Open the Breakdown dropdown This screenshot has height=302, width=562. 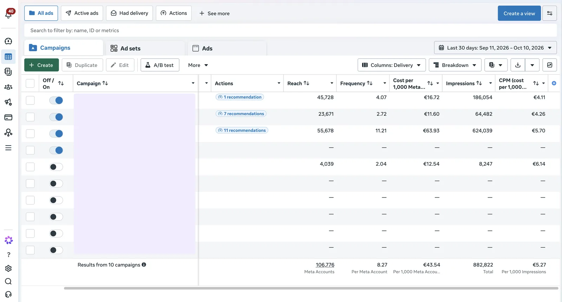pos(455,65)
